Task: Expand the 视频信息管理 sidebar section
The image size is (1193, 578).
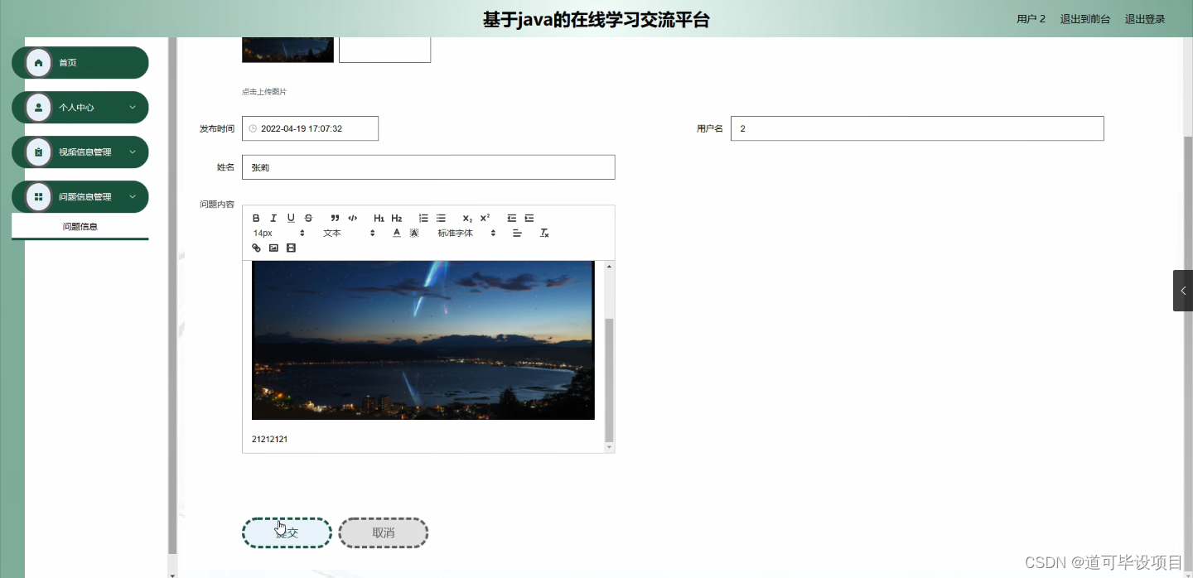Action: tap(80, 152)
